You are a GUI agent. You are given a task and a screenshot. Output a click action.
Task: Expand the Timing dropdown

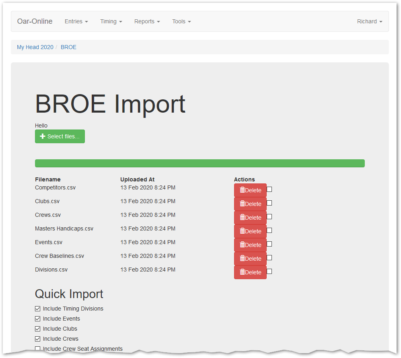click(x=111, y=21)
